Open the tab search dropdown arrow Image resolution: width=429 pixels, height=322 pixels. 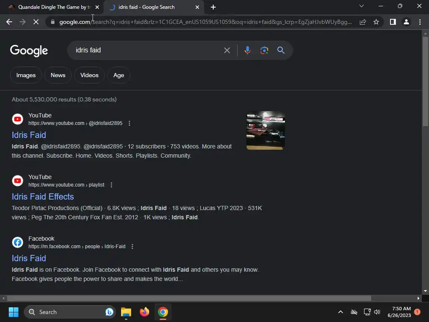(362, 6)
